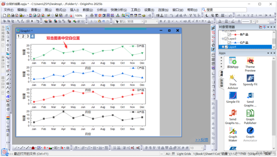This screenshot has width=277, height=157.
Task: Switch to layer 1 button in Graph1
Action: coord(18,36)
